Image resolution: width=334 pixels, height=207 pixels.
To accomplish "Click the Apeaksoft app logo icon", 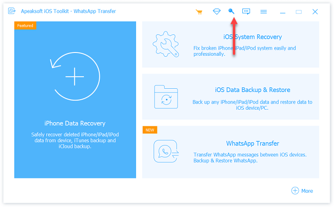I will coord(12,11).
